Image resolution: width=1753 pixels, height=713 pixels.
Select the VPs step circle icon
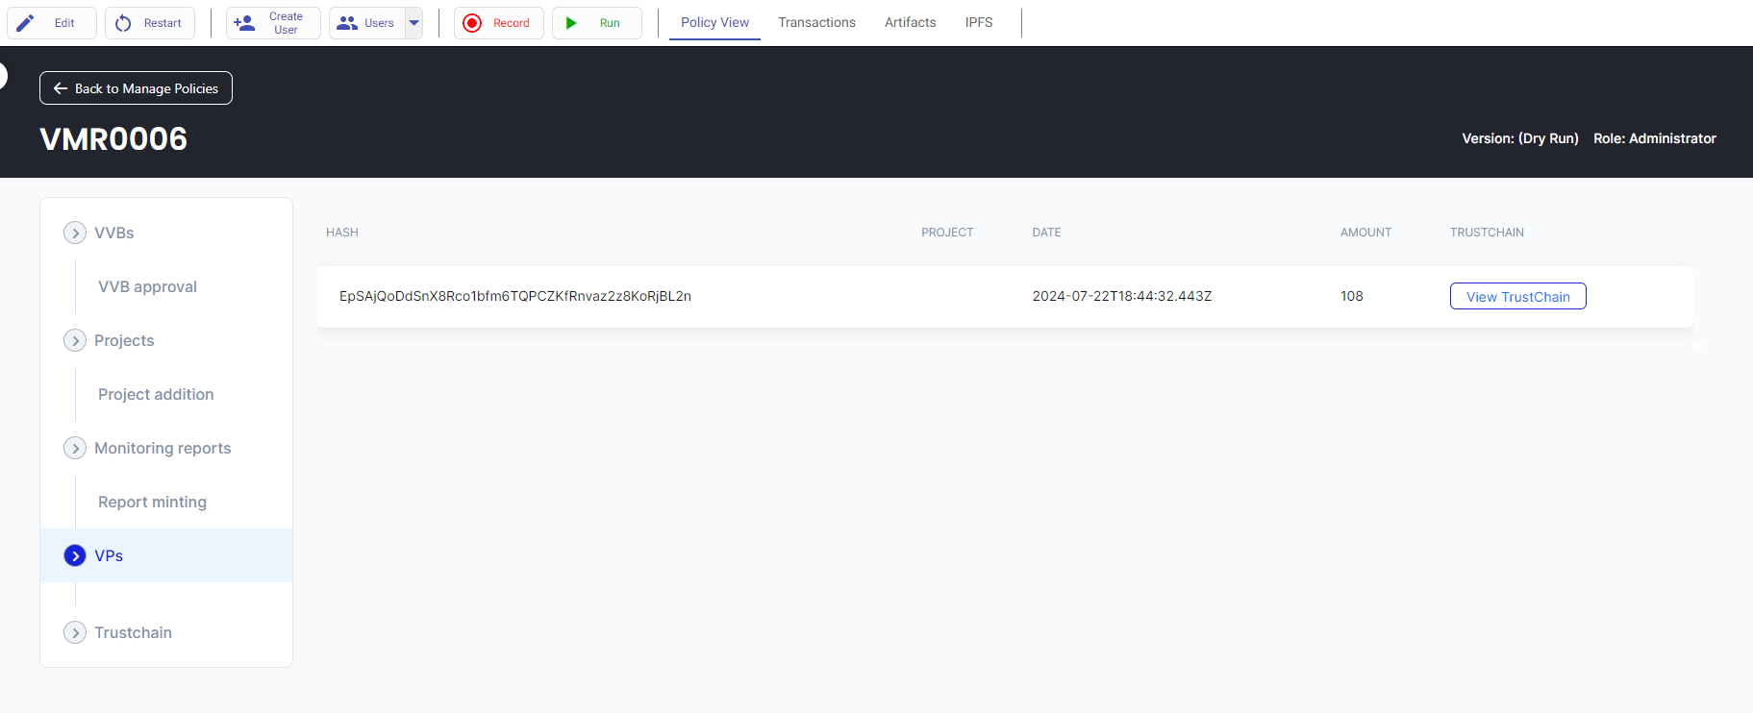(x=75, y=555)
